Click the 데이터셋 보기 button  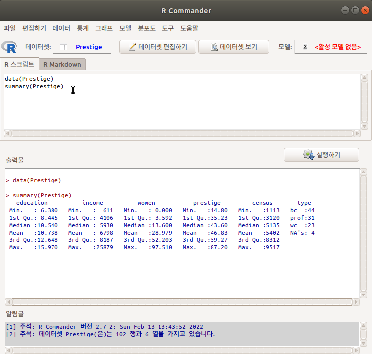234,47
